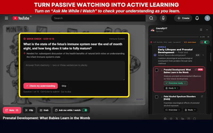Click the YouTube icon in panel footer

pos(171,118)
